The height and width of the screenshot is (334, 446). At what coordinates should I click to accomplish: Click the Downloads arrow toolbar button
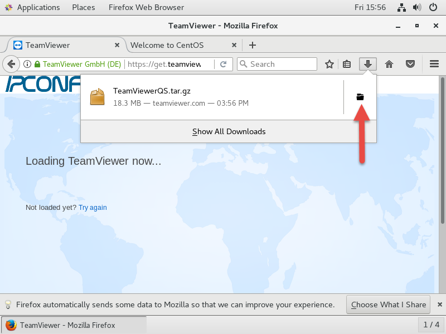[x=368, y=64]
